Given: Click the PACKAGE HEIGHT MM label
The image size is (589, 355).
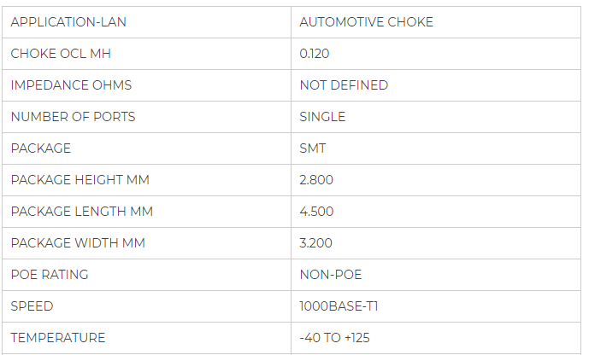Looking at the screenshot, I should click(x=80, y=180).
